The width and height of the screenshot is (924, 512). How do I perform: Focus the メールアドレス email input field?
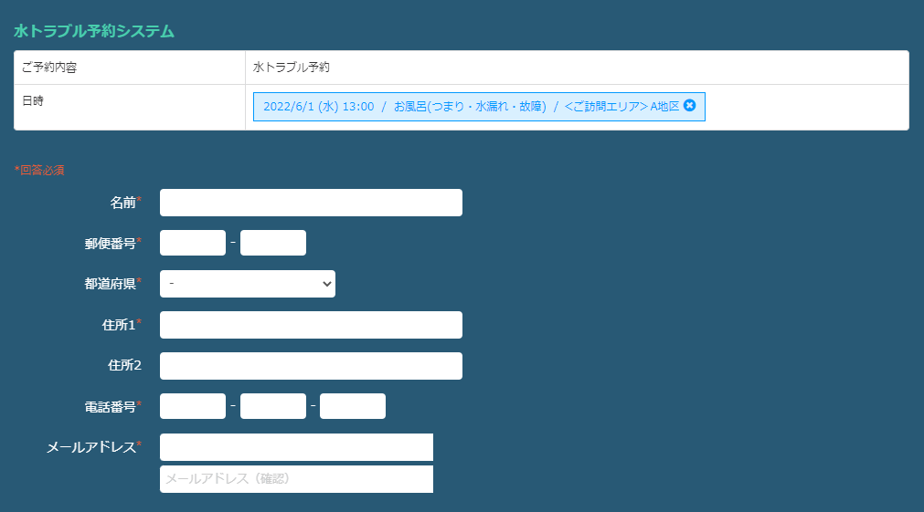pyautogui.click(x=296, y=447)
